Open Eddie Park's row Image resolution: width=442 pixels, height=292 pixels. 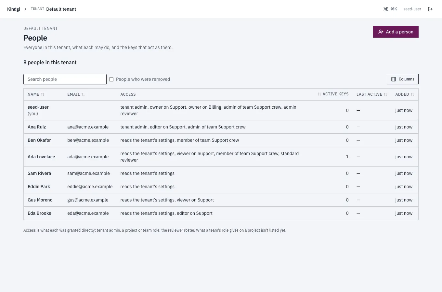click(221, 187)
